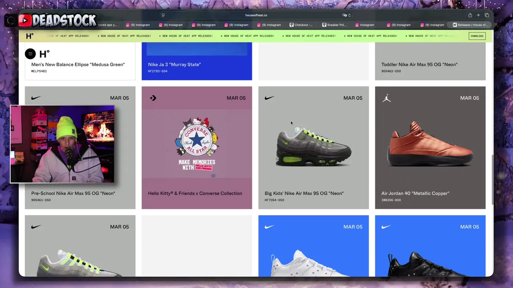513x288 pixels.
Task: Click the Checkout tab favicon
Action: point(291,25)
